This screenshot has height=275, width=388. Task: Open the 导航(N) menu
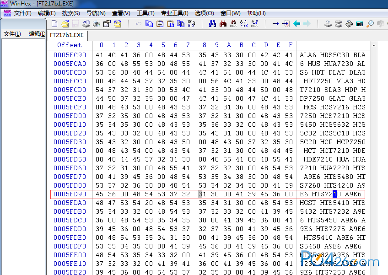pyautogui.click(x=96, y=13)
